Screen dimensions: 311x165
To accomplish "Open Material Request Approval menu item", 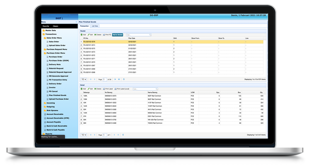I will 60,72.
